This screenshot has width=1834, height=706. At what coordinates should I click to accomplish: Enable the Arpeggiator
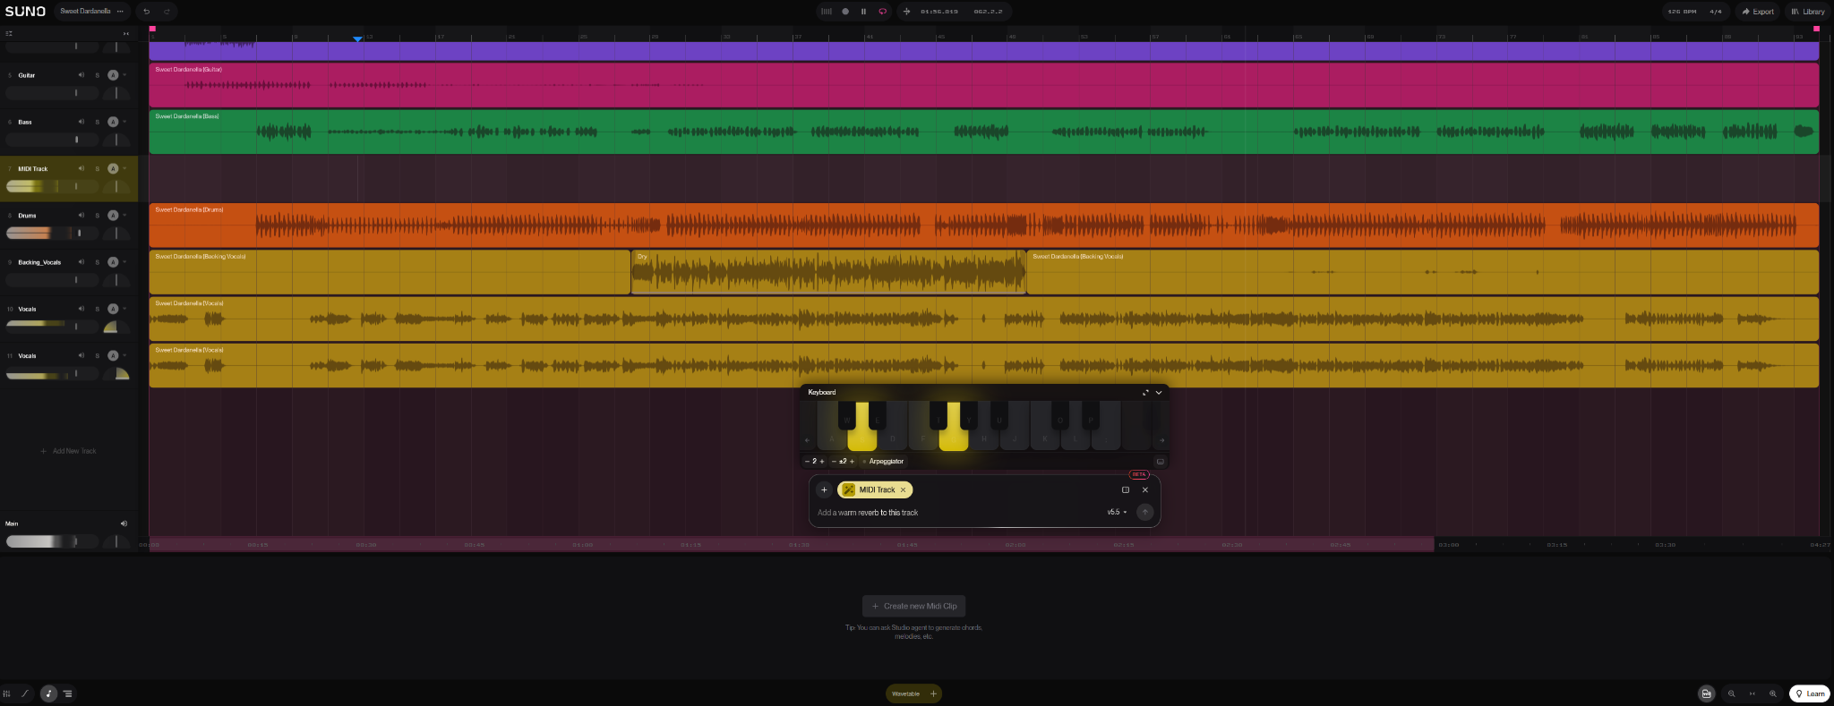(883, 462)
